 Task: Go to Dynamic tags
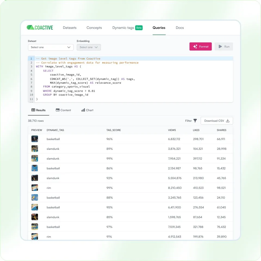[x=123, y=28]
